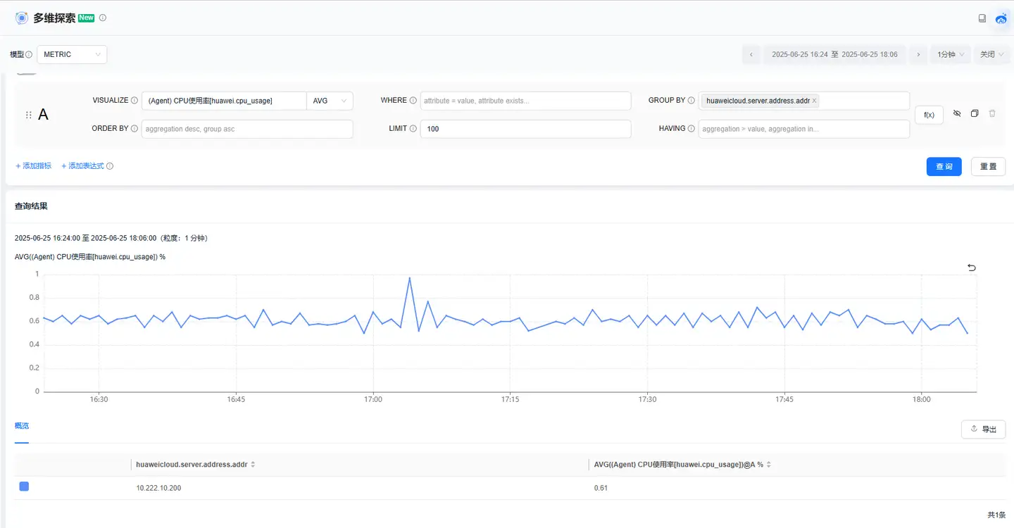The image size is (1014, 528).
Task: Click the copy query A icon
Action: click(975, 113)
